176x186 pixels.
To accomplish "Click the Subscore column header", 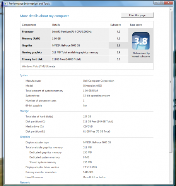I will [x=116, y=25].
